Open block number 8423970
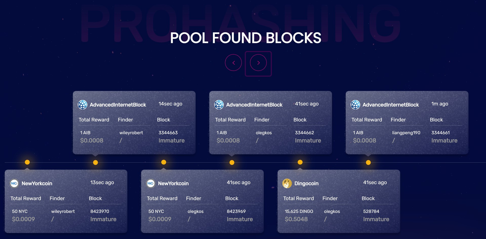This screenshot has height=239, width=486. pos(100,211)
